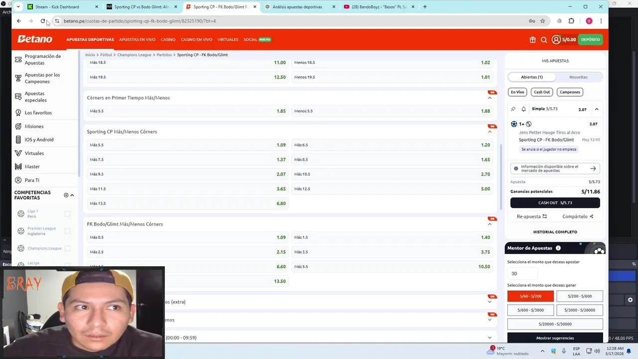Open the search magnifier in the Betano header
Screen dimensions: 638x359
coord(544,40)
